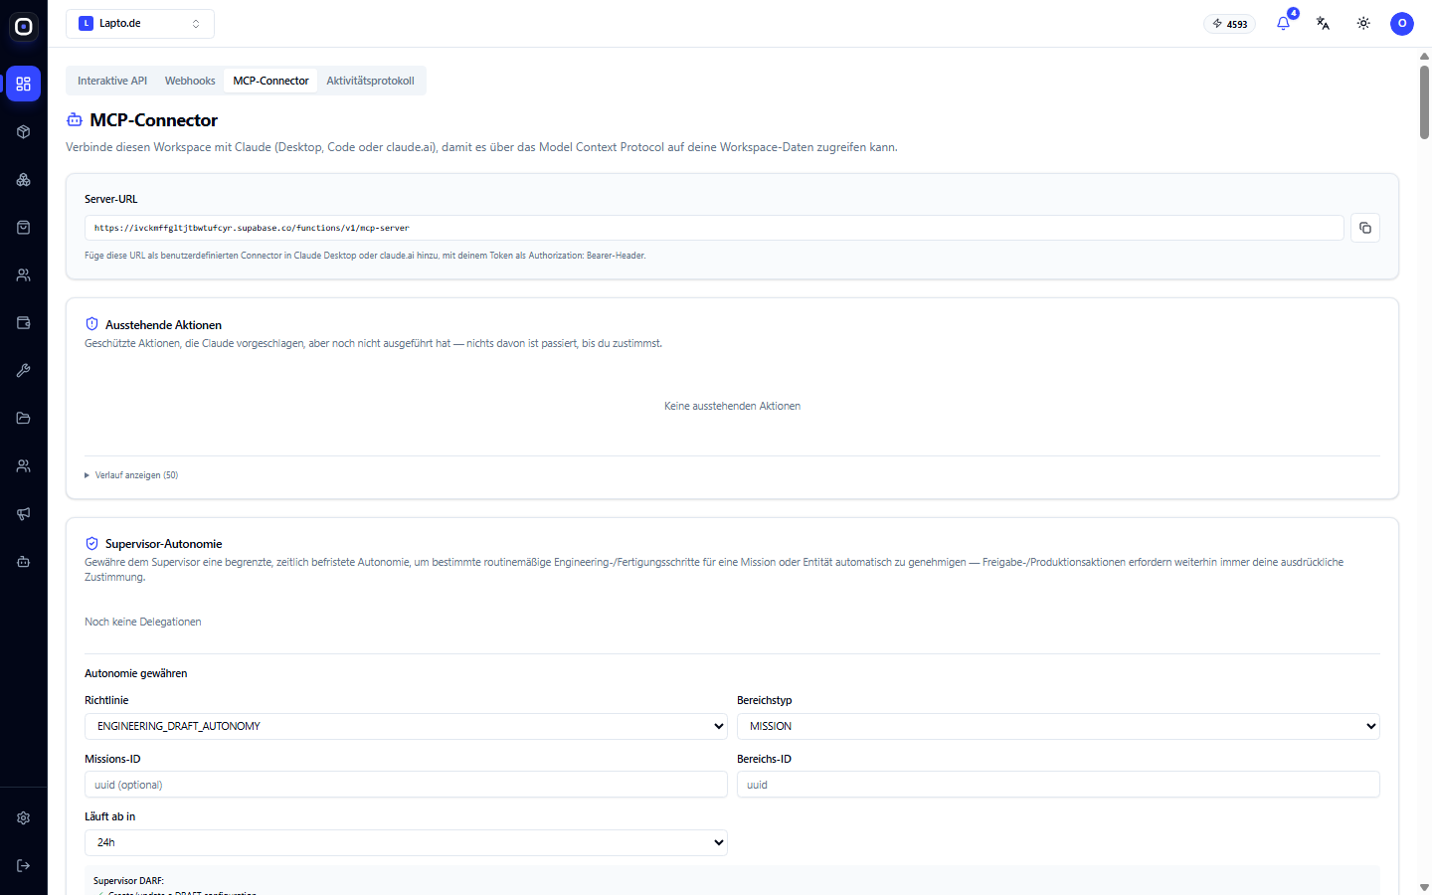
Task: Open the folder sidebar icon
Action: pos(23,418)
